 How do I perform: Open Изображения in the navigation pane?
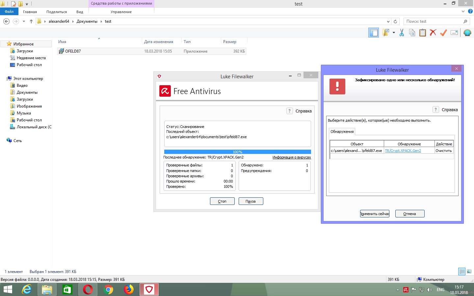(x=29, y=106)
